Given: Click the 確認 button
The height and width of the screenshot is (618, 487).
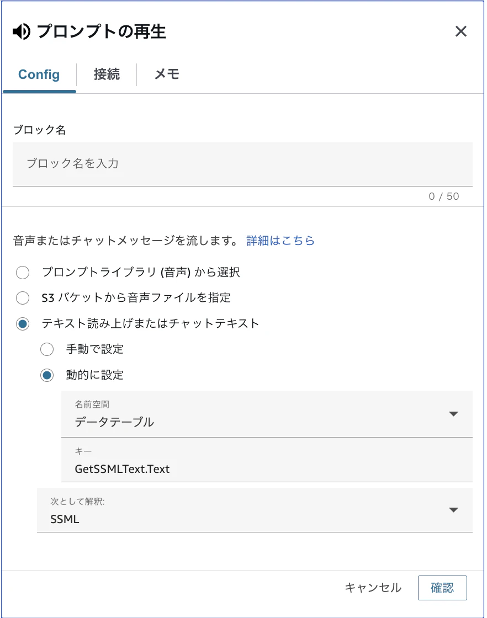Looking at the screenshot, I should [x=442, y=588].
